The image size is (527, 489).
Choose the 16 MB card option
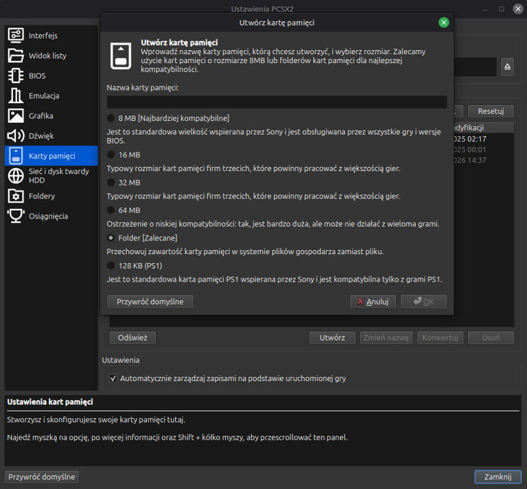coord(111,155)
